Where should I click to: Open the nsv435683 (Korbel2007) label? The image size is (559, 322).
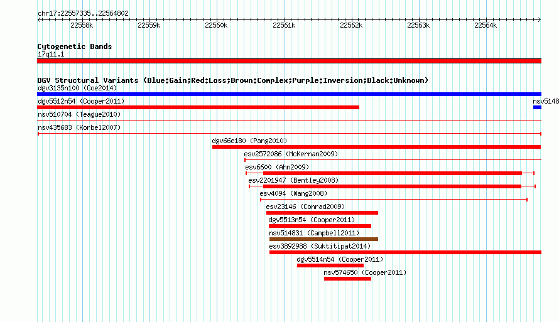[x=79, y=127]
